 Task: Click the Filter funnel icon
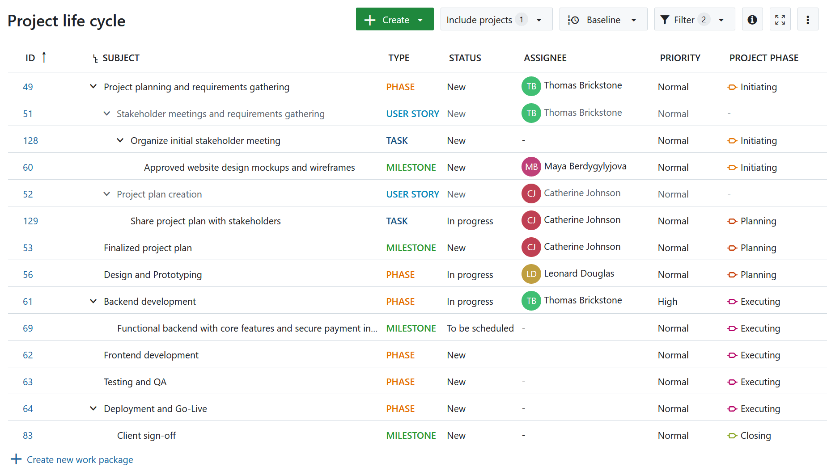click(x=665, y=19)
